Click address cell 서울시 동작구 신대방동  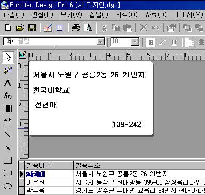pyautogui.click(x=139, y=182)
